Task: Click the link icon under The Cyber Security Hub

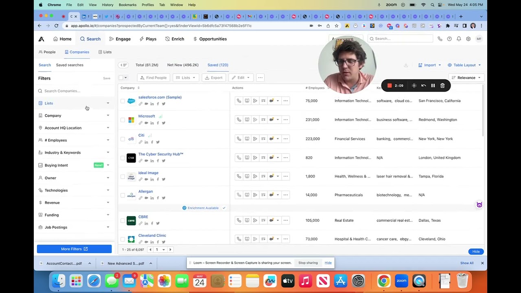Action: click(x=140, y=161)
